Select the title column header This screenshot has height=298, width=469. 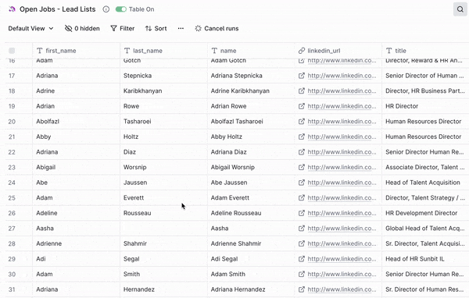[x=425, y=51]
